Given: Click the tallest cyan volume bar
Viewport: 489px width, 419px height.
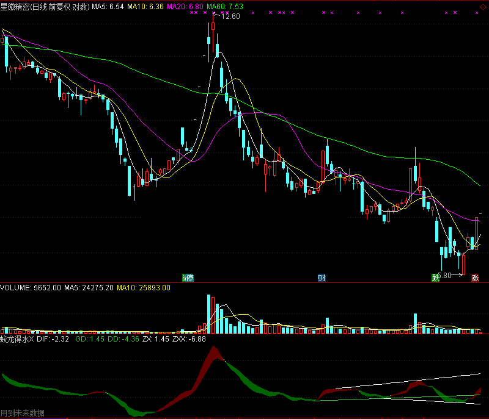Looking at the screenshot, I should point(208,314).
